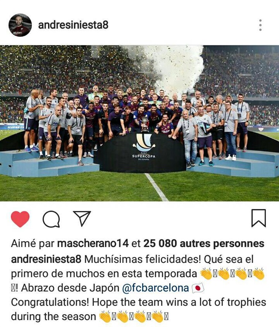Viewport: 279px width, 327px height.
Task: Click the English caption line 'Congratulations!'
Action: [x=50, y=302]
